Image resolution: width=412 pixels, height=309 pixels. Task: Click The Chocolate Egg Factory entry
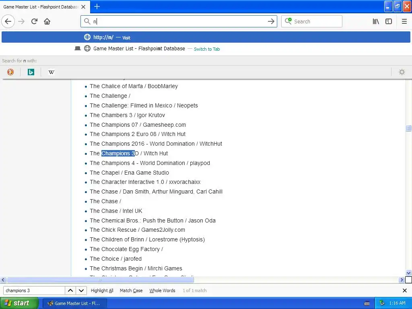[126, 249]
